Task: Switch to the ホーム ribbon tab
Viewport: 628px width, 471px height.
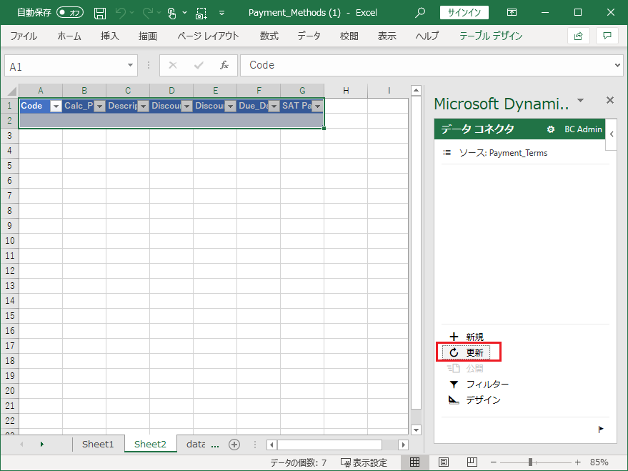Action: click(69, 36)
